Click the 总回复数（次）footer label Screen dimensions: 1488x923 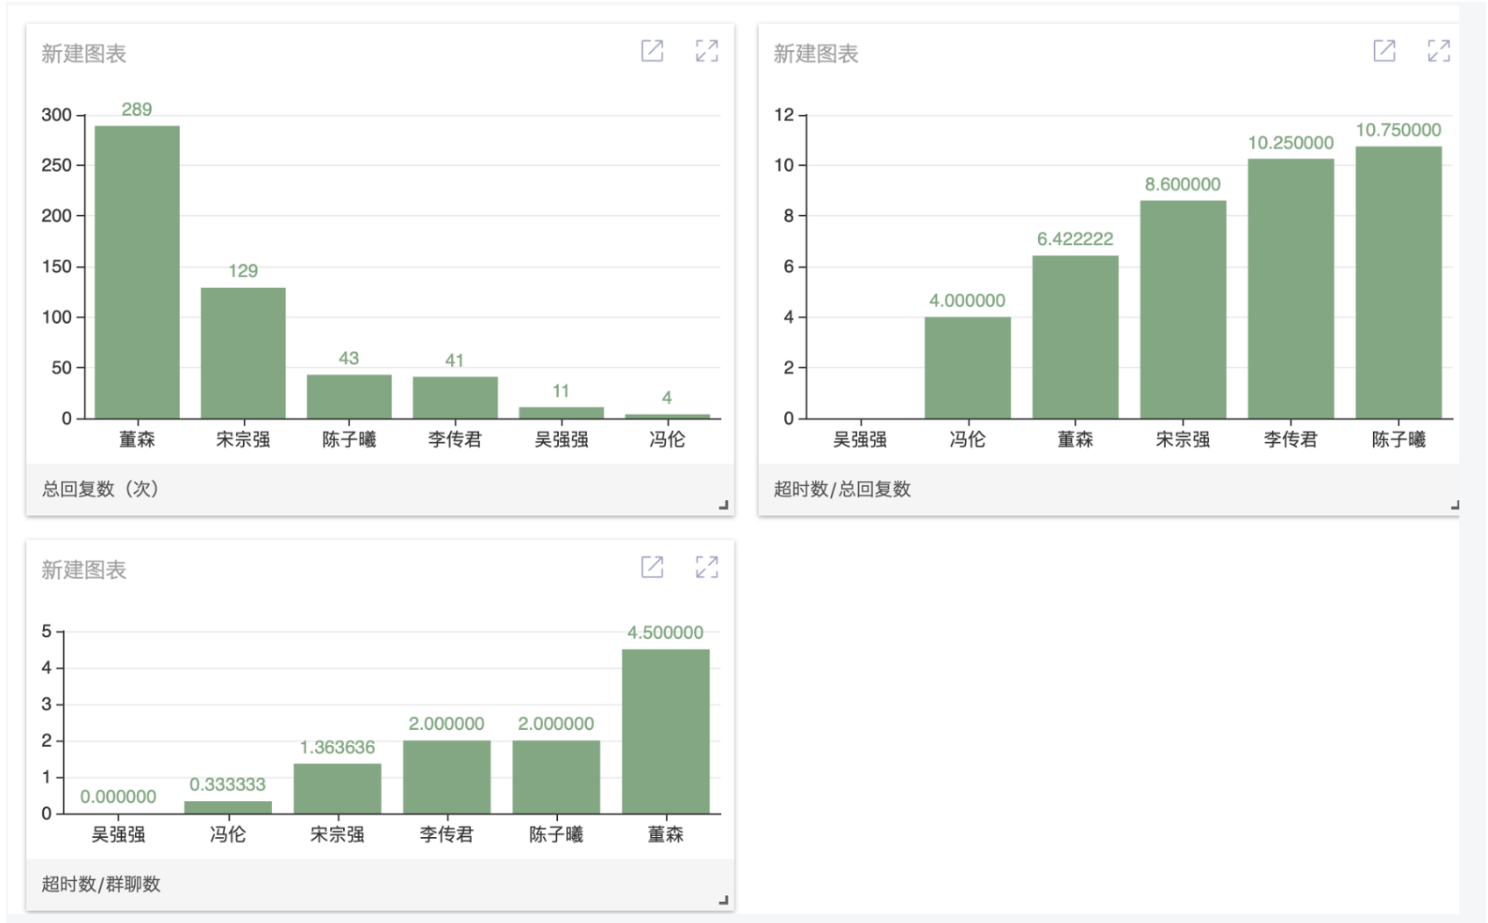point(100,489)
